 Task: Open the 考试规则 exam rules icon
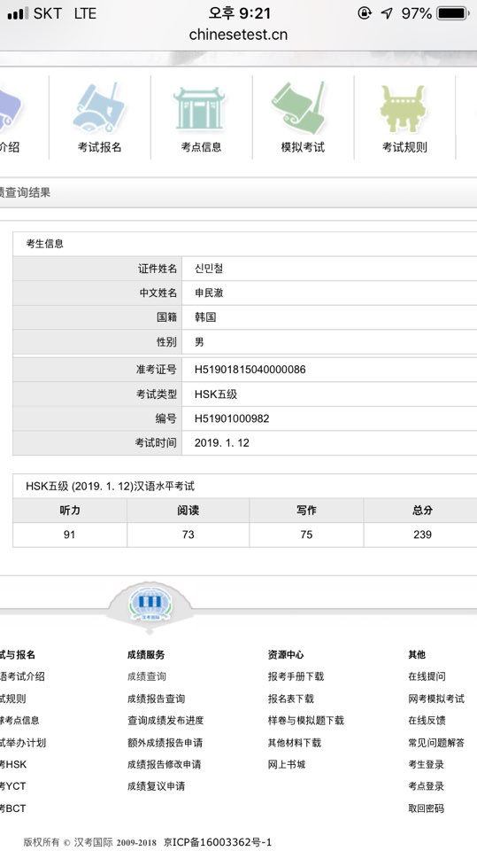404,117
